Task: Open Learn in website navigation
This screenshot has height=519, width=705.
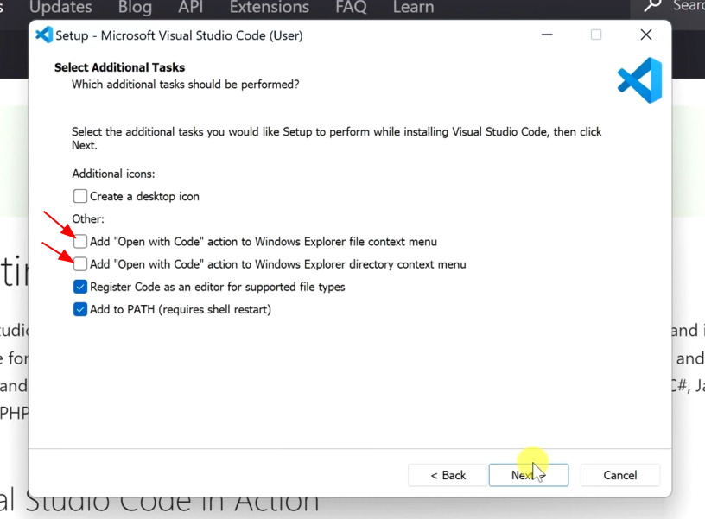Action: click(413, 7)
